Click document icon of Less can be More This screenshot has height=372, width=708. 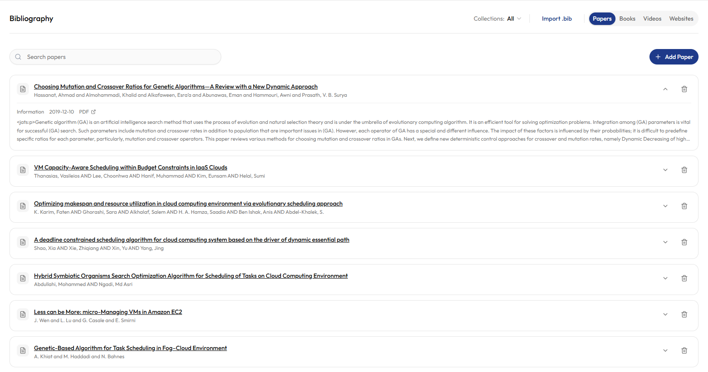pyautogui.click(x=23, y=314)
